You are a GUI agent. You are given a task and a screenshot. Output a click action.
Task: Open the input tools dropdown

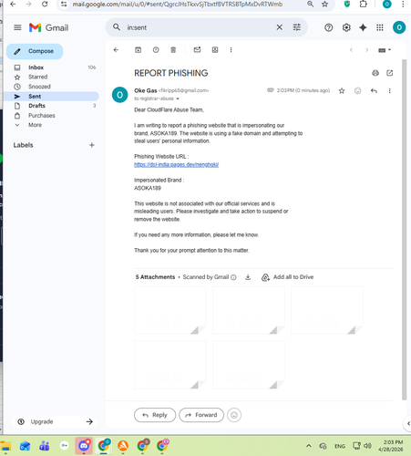tap(385, 50)
